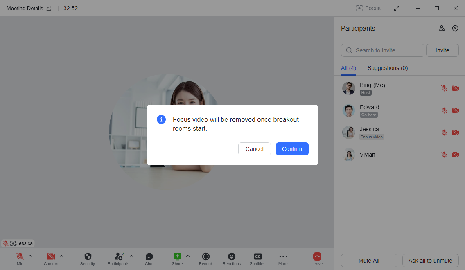465x270 pixels.
Task: Open participant settings icon in panel header
Action: [x=442, y=28]
